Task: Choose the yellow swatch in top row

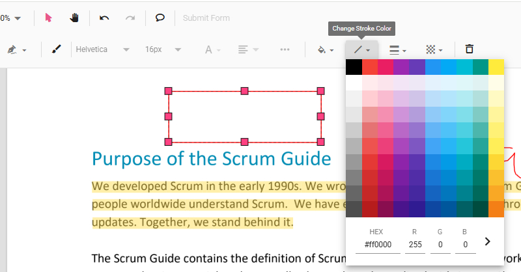Action: (x=496, y=67)
